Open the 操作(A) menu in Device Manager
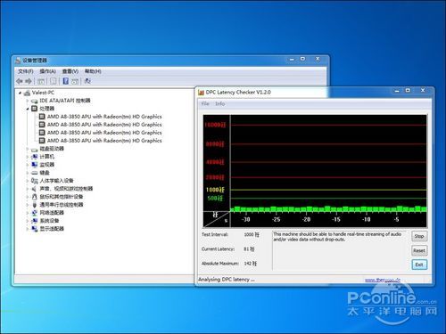The image size is (446, 334). pyautogui.click(x=47, y=71)
